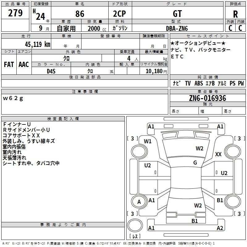Click the inspector note FインナーU
The height and width of the screenshot is (247, 247).
(x=17, y=124)
